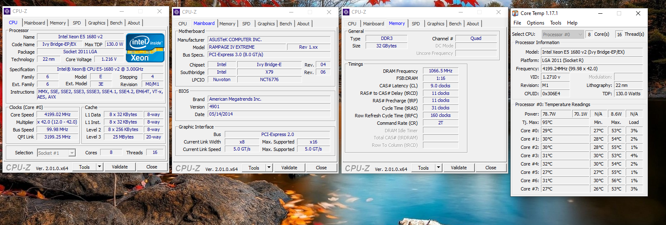This screenshot has width=666, height=225.
Task: Click Tools button in first CPU-Z window
Action: tap(84, 167)
